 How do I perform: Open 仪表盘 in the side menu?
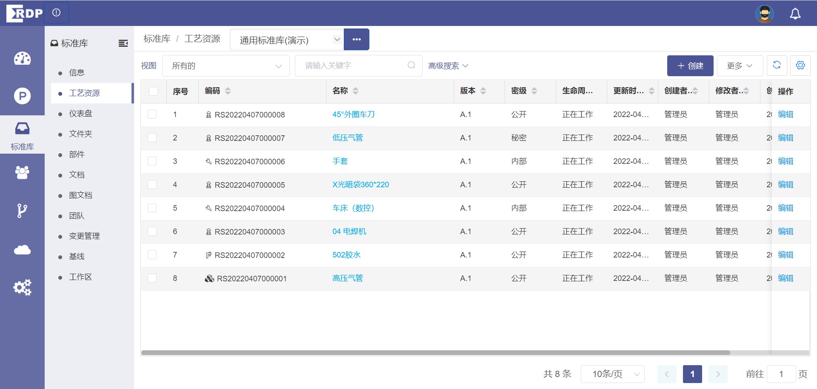(80, 113)
